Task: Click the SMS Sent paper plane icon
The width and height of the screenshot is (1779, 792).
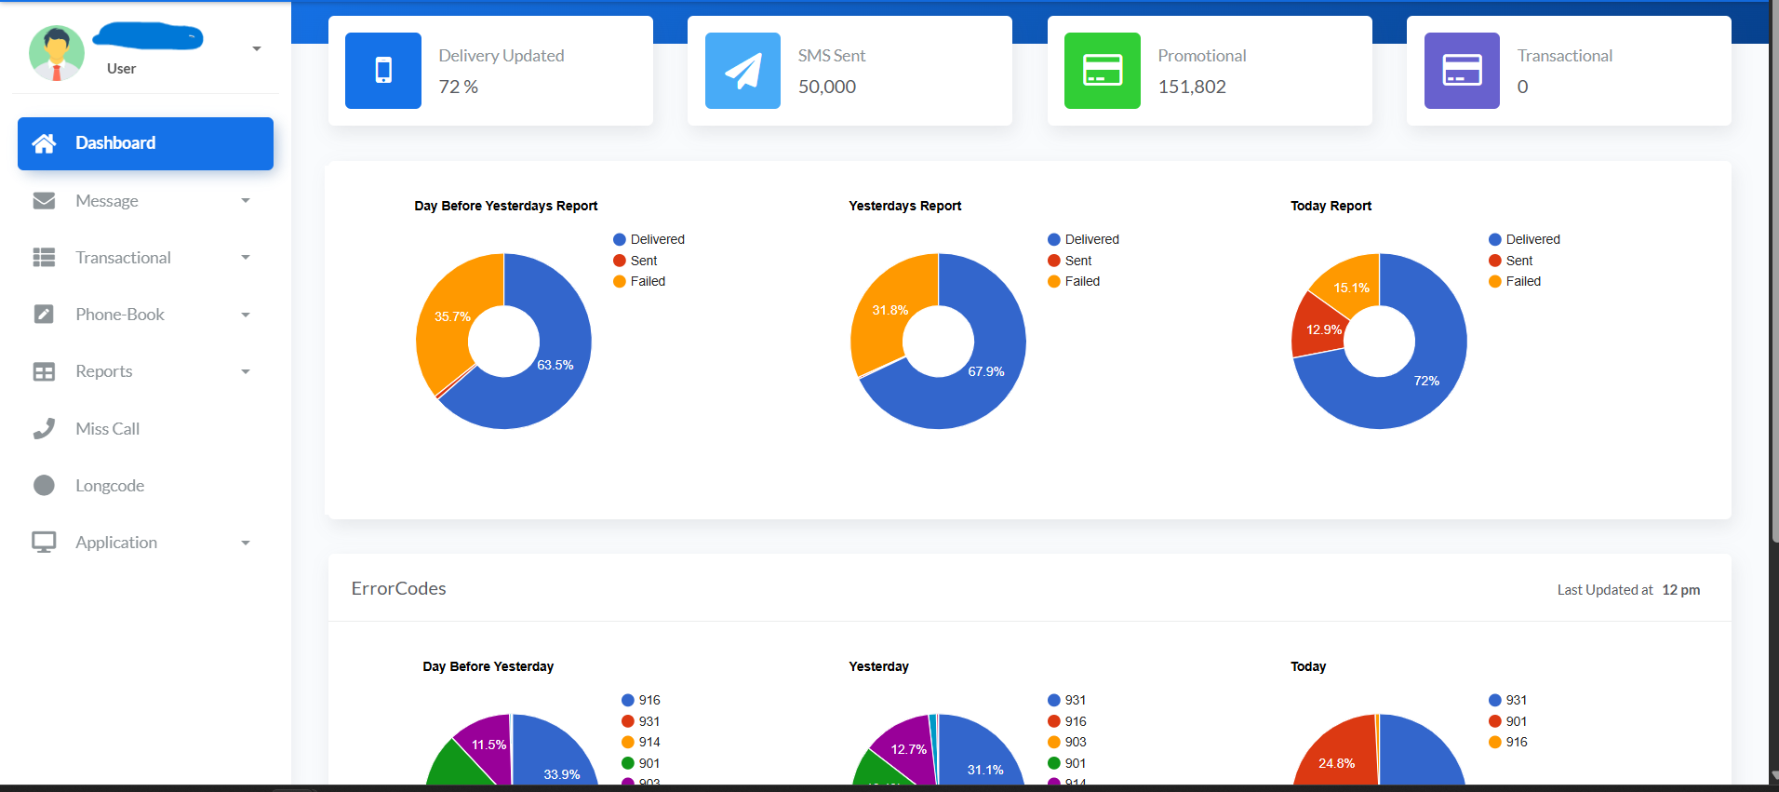Action: pyautogui.click(x=742, y=71)
